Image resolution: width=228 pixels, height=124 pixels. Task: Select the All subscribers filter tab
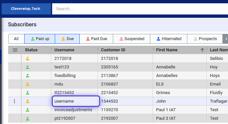[16, 39]
